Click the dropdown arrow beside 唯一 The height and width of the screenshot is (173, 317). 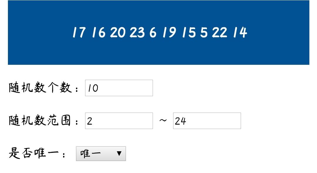pos(119,154)
